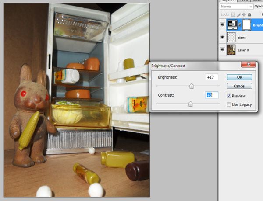Click the 'Layer 0' layer name
The image size is (263, 201).
[243, 50]
